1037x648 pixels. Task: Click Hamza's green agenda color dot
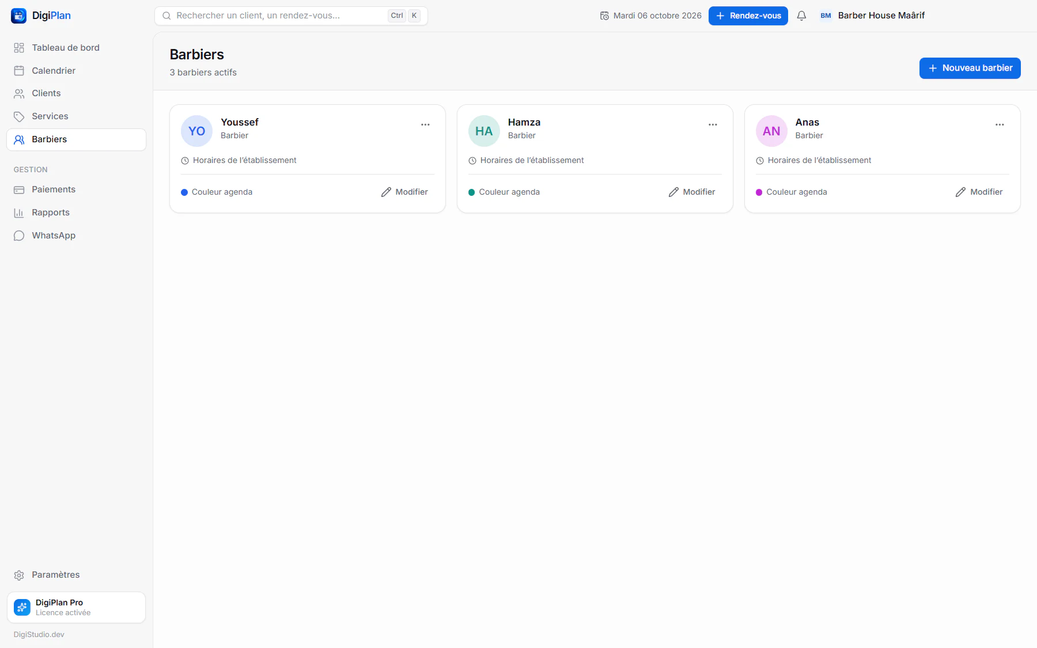click(x=472, y=192)
